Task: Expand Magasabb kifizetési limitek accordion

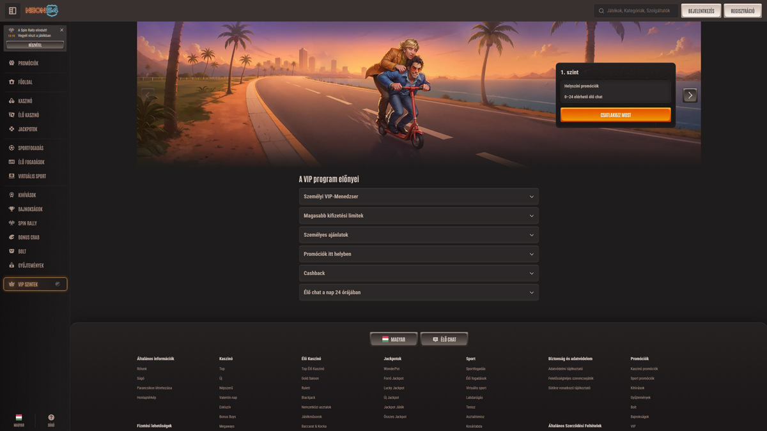Action: [x=419, y=216]
